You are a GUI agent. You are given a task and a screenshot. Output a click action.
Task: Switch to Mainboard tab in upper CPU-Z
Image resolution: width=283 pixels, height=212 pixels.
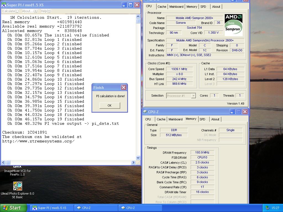pos(176,7)
